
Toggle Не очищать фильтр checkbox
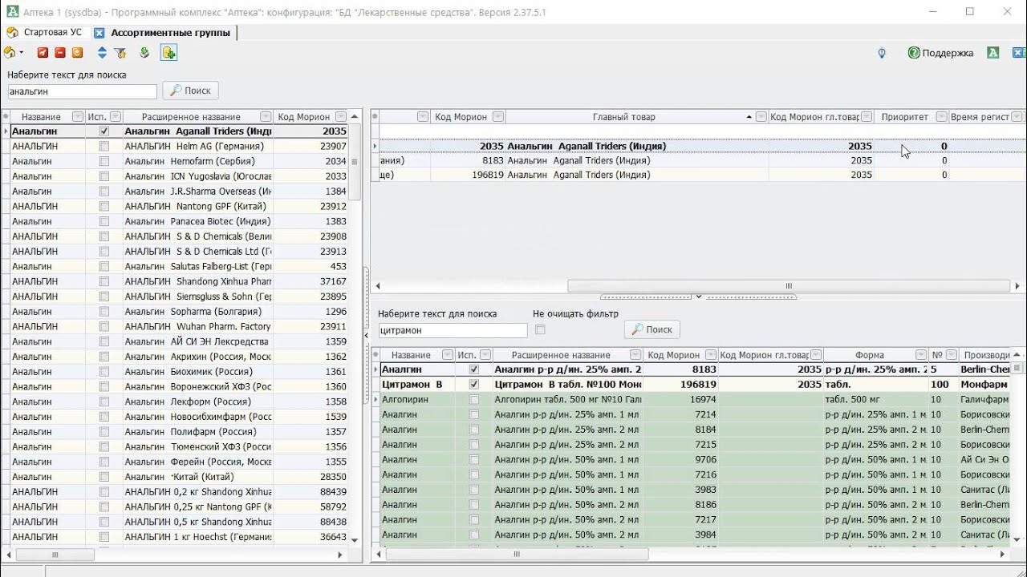pyautogui.click(x=540, y=330)
